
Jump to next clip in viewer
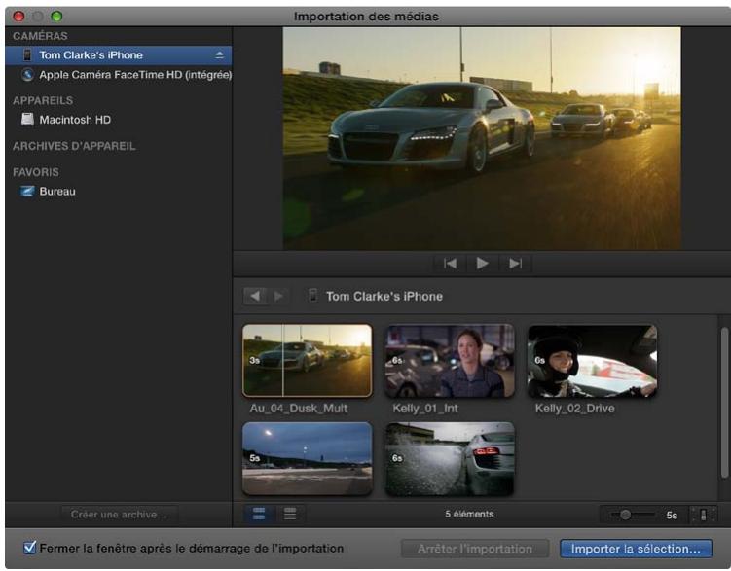[x=515, y=264]
